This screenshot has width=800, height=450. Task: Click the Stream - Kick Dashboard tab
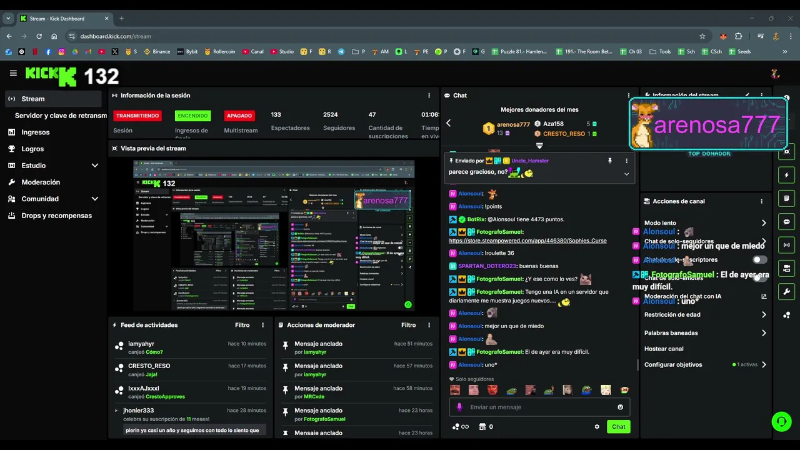click(x=65, y=19)
